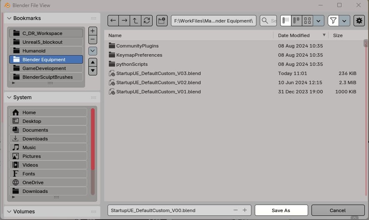Switch to horizontal list display mode
The height and width of the screenshot is (220, 369).
coord(296,21)
